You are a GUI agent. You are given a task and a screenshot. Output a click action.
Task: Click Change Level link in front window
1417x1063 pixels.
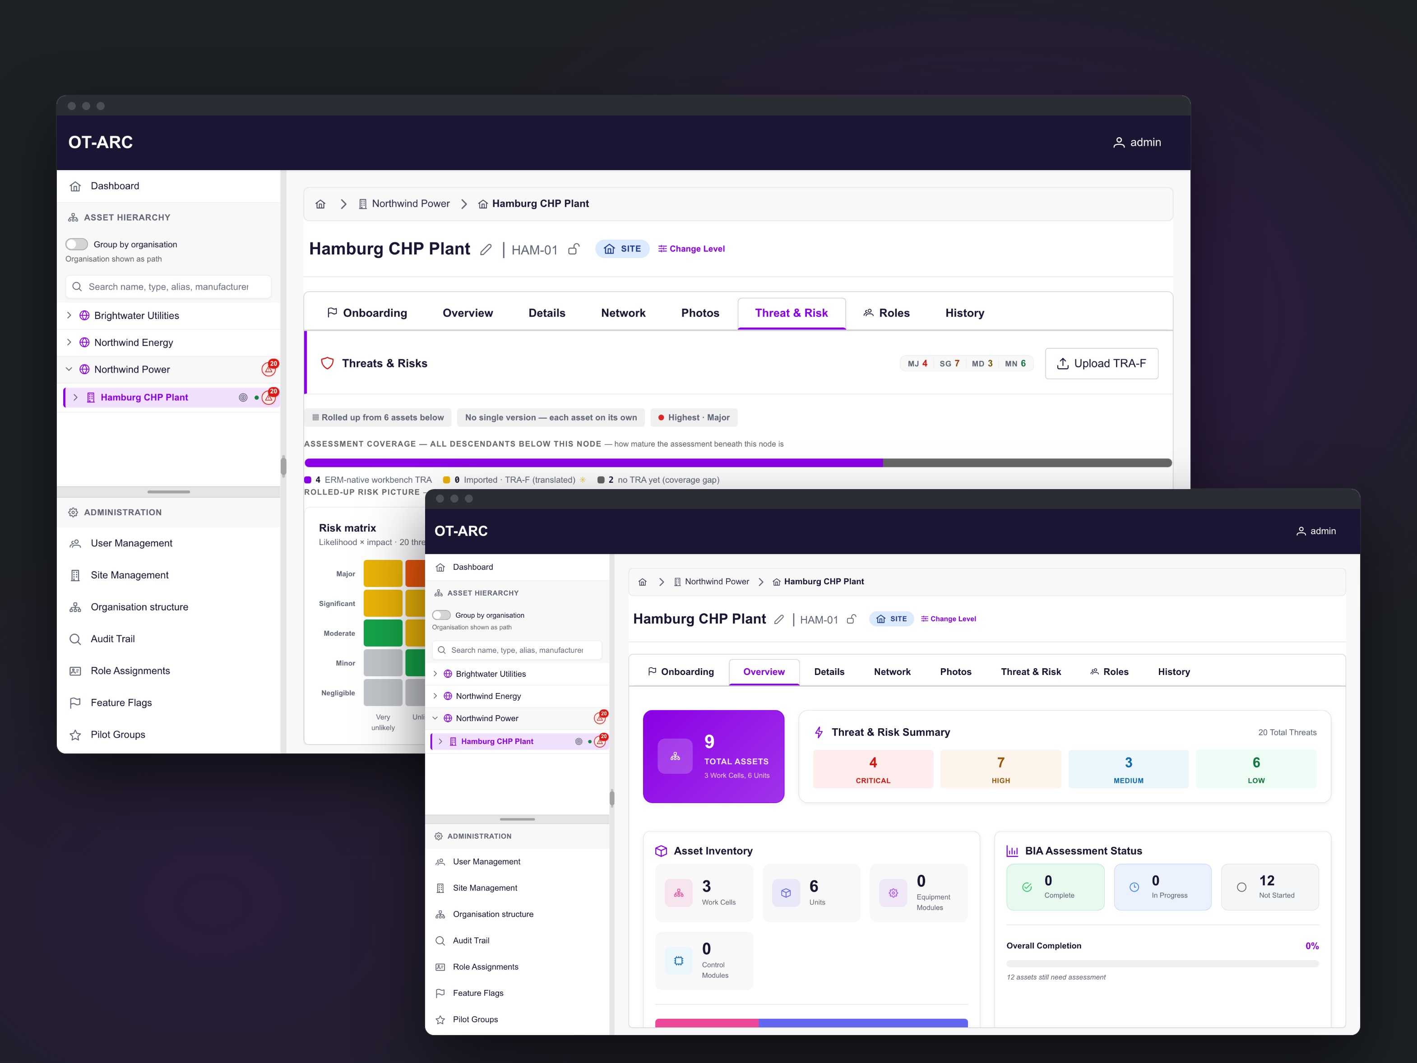pos(948,619)
